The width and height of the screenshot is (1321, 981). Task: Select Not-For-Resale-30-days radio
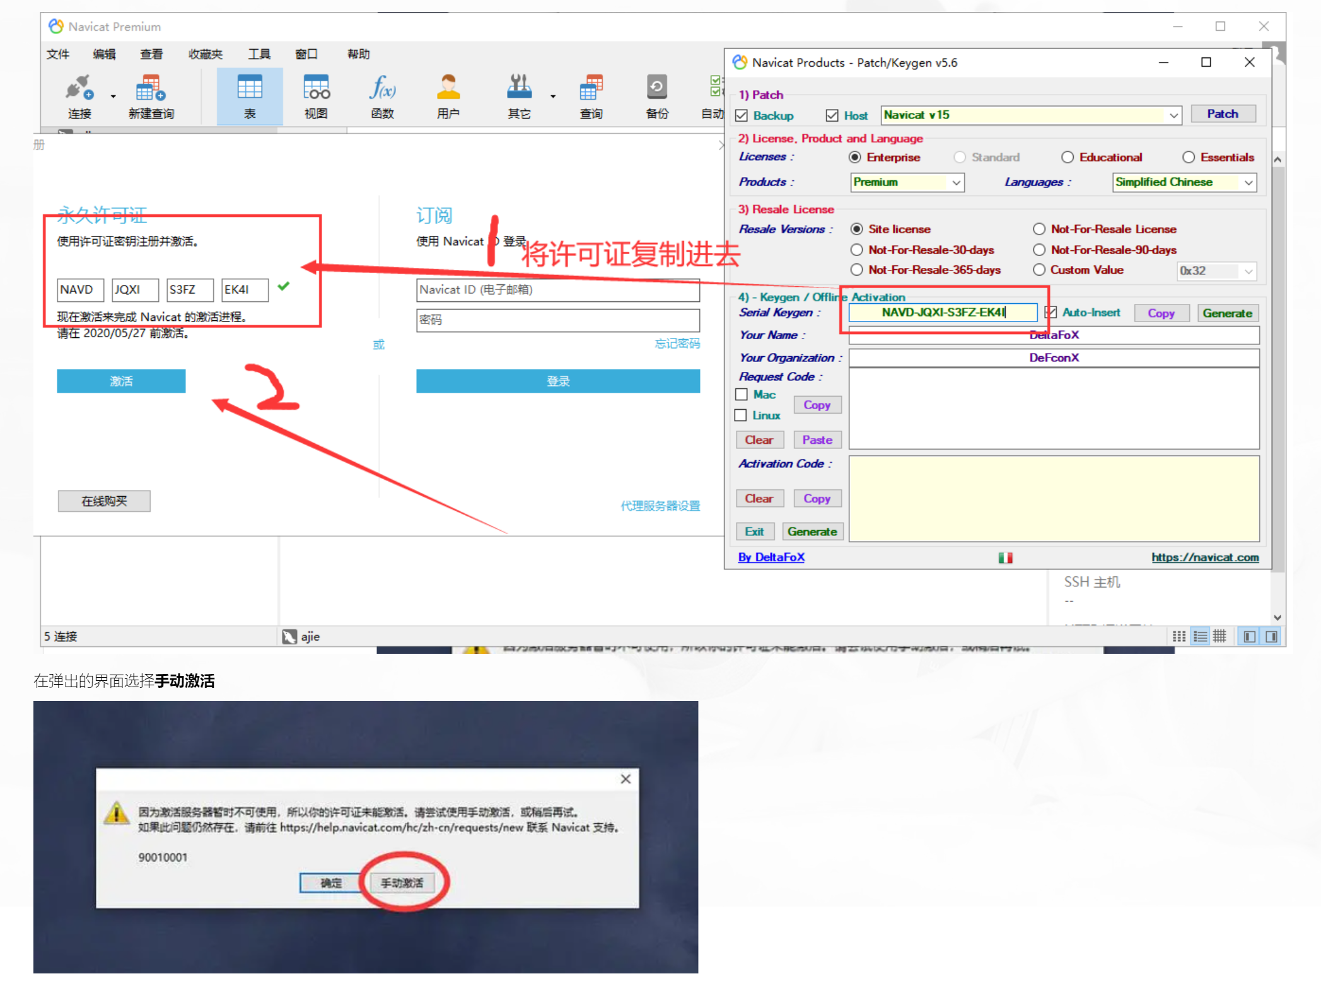click(x=856, y=250)
